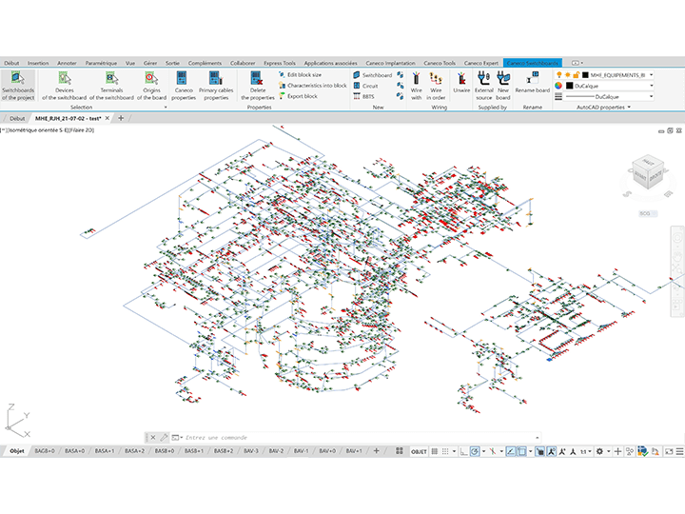Click Delete the properties icon
The image size is (685, 514).
[257, 84]
